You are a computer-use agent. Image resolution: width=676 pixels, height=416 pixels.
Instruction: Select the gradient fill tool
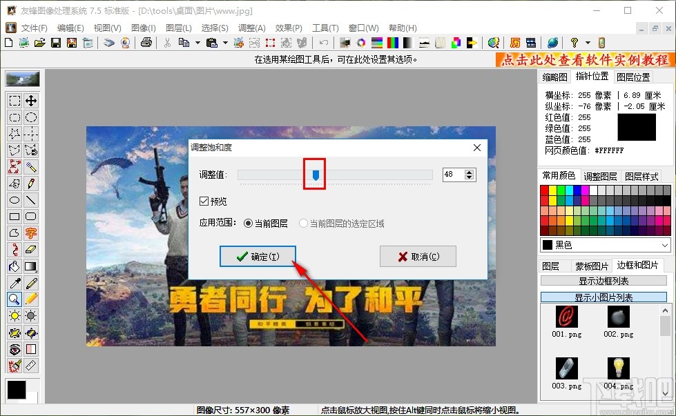[31, 266]
